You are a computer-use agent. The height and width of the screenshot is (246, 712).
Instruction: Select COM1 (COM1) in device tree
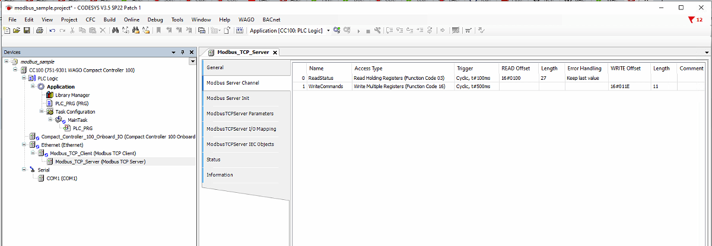point(62,178)
